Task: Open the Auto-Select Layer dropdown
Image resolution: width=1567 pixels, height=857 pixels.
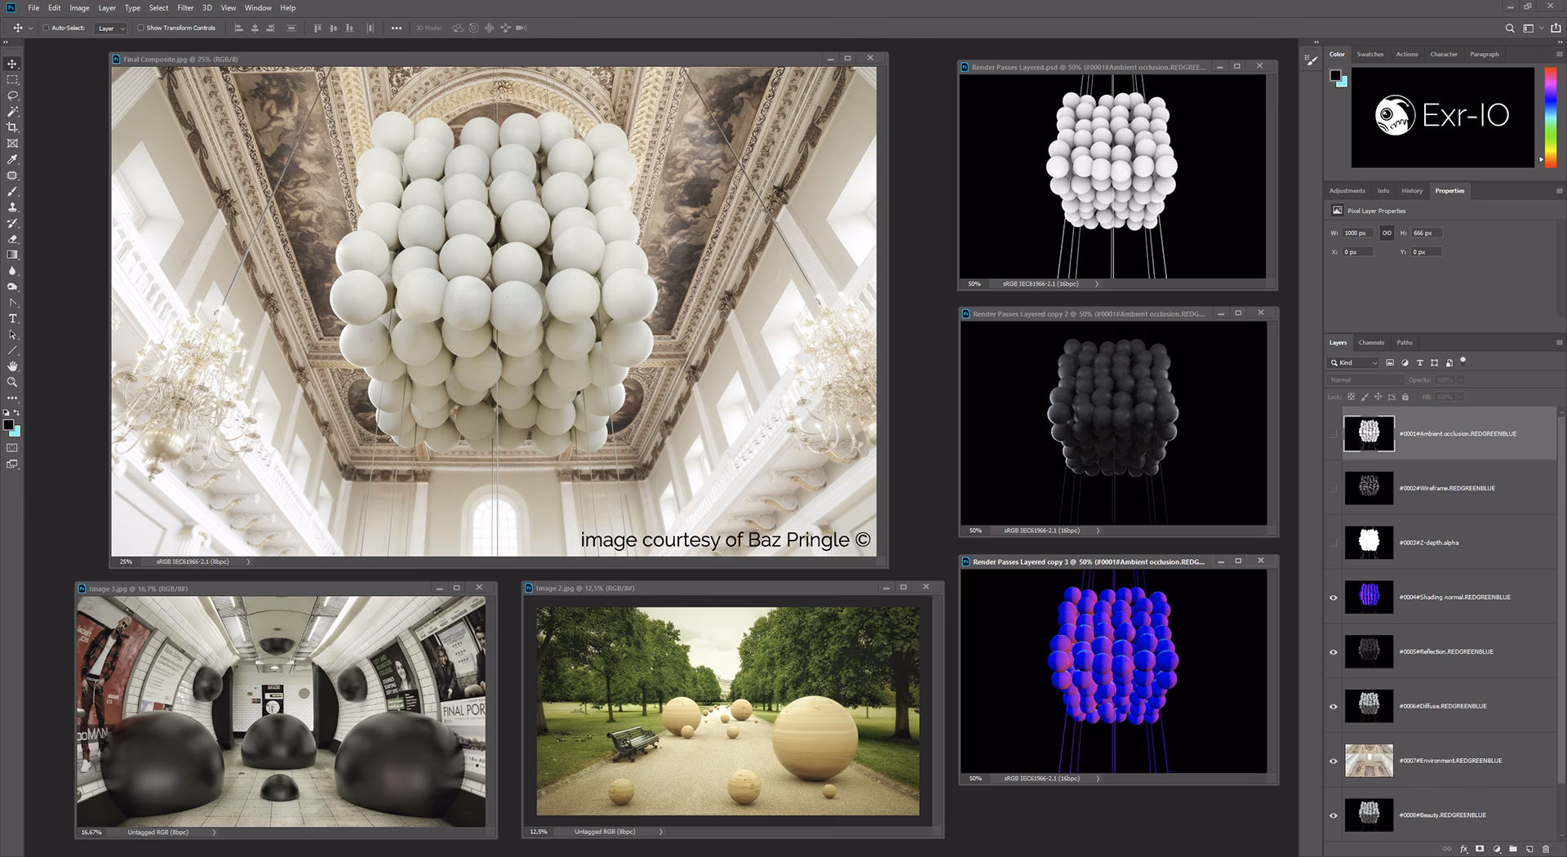Action: [x=111, y=29]
